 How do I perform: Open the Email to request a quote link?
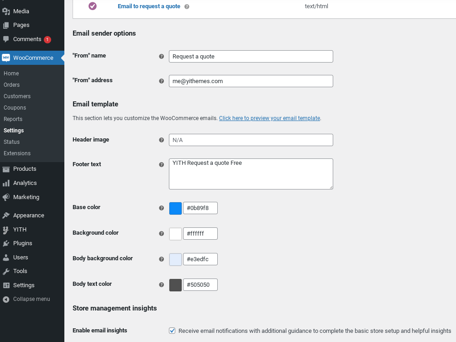149,6
